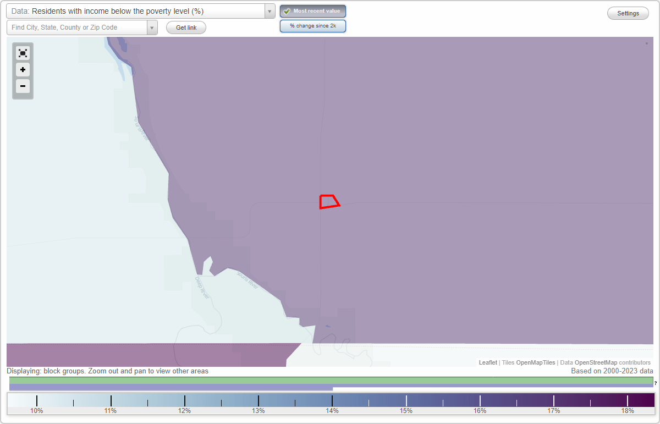Click the purple distribution bar

171,388
